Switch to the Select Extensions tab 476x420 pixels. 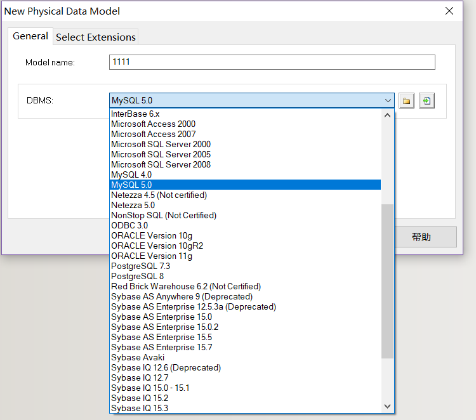[x=96, y=37]
